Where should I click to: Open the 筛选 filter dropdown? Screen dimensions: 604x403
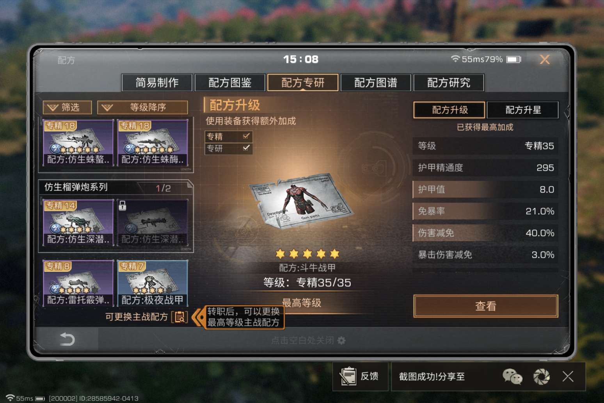click(x=68, y=107)
